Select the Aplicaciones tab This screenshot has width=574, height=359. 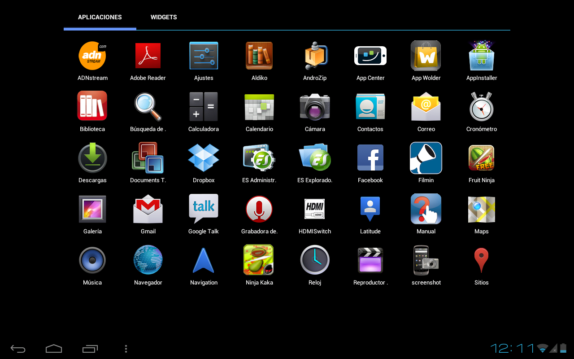[100, 17]
